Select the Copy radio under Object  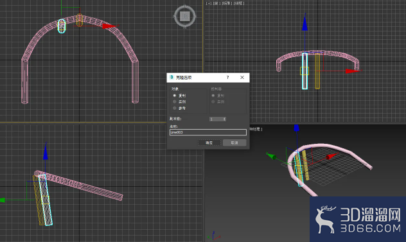coord(175,96)
